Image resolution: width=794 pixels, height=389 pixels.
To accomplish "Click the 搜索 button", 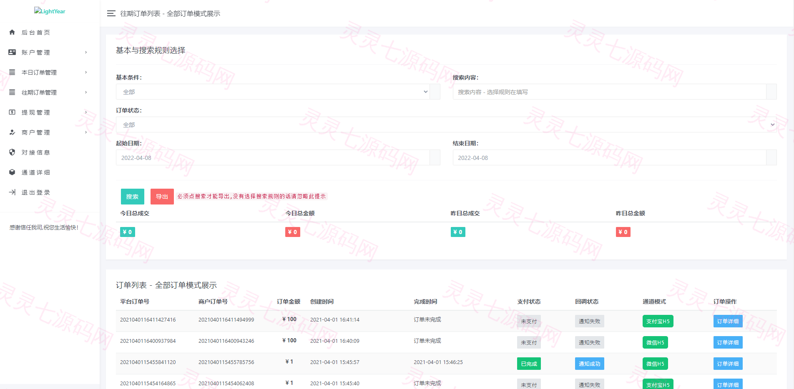I will pos(133,197).
